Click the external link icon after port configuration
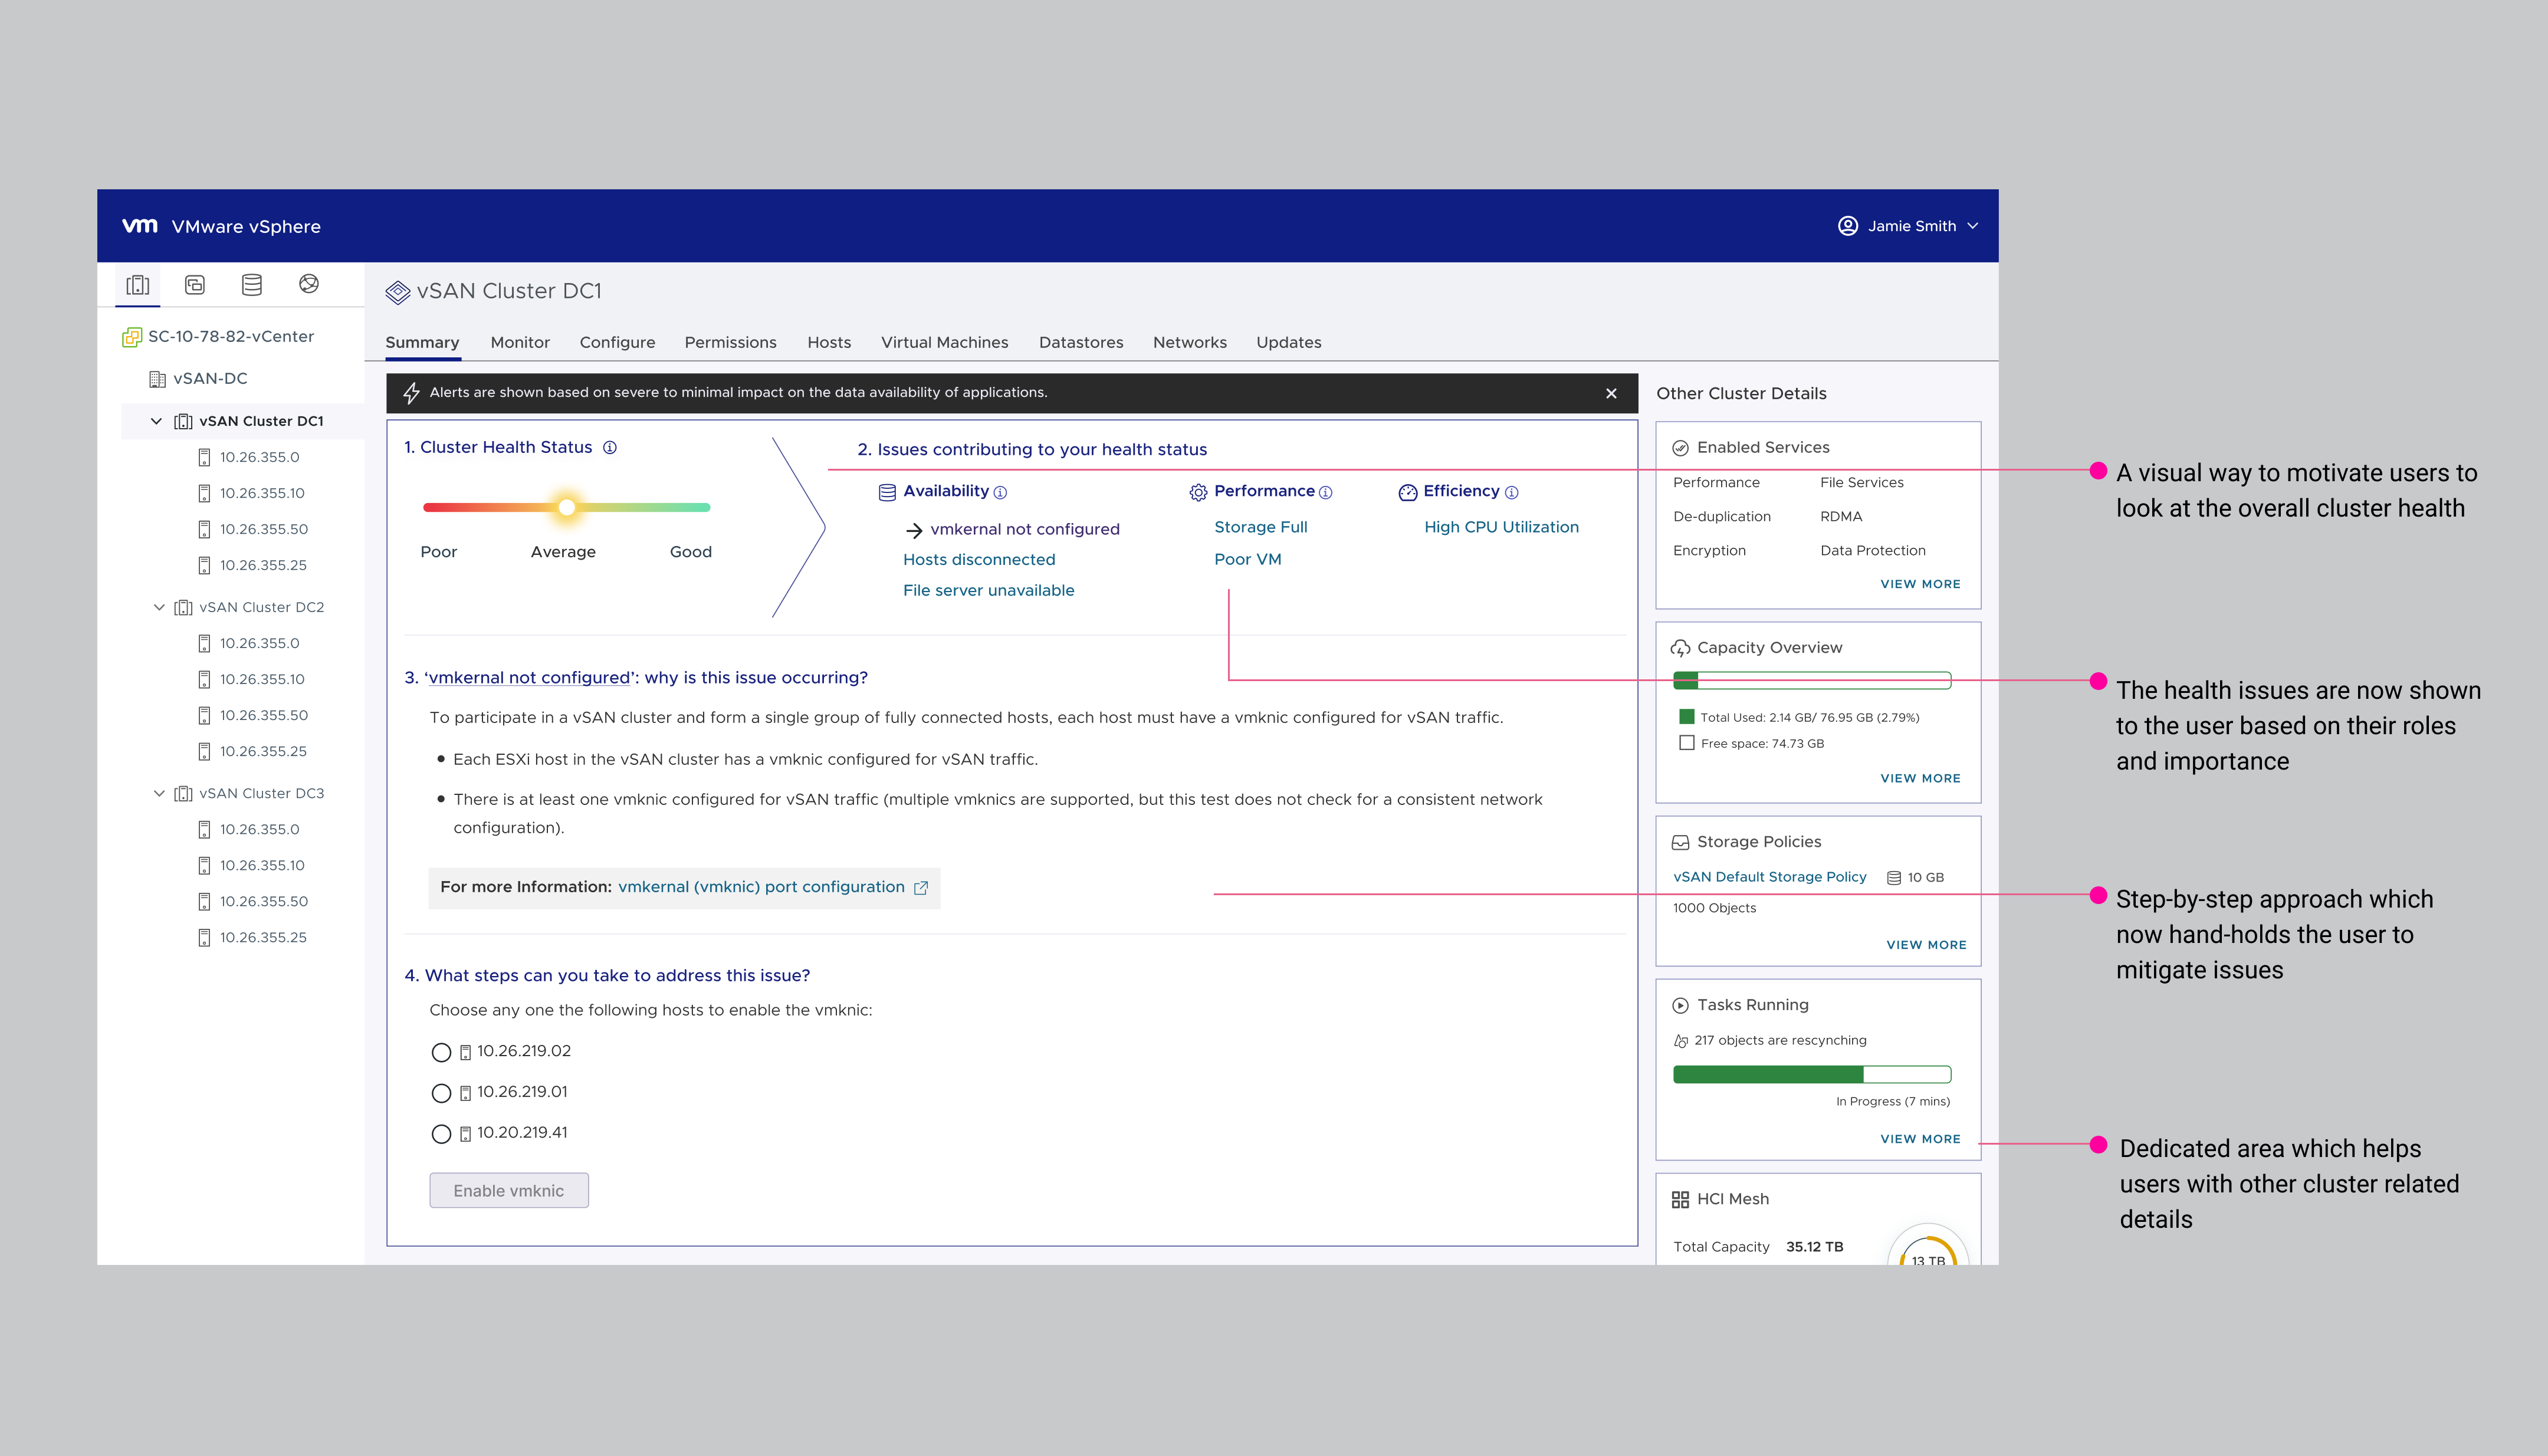Screen dimensions: 2548x1456 click(x=921, y=887)
